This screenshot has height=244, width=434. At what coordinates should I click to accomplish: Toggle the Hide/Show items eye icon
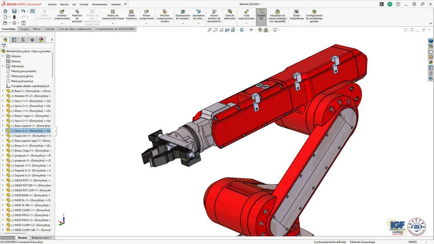(251, 30)
